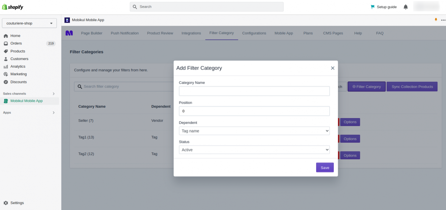446x210 pixels.
Task: Go to Orders in sidebar
Action: (16, 43)
